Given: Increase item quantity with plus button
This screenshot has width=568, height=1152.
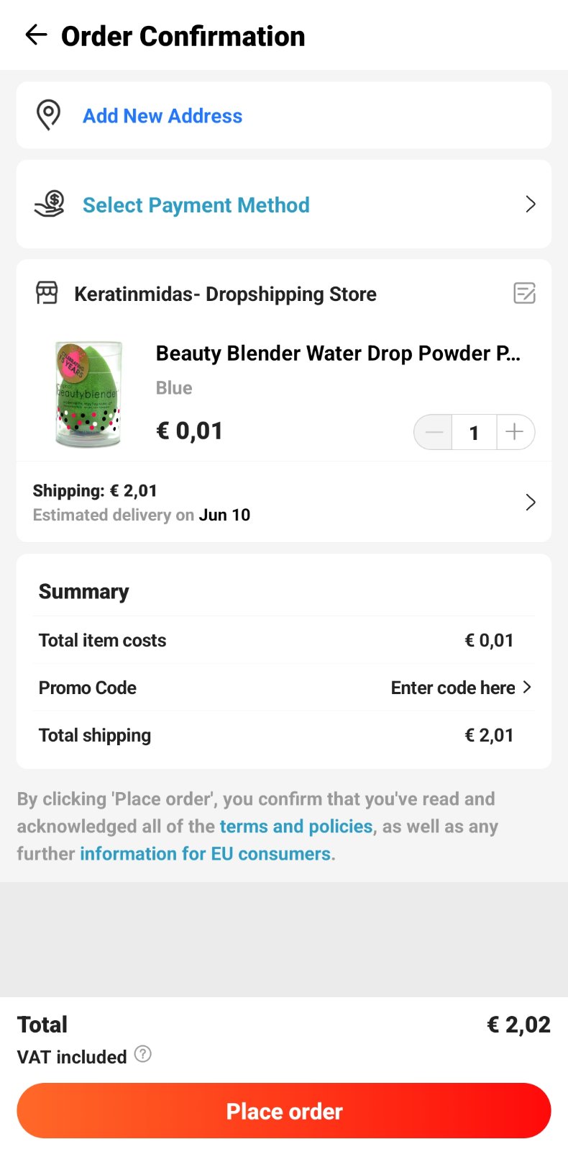Looking at the screenshot, I should click(515, 432).
